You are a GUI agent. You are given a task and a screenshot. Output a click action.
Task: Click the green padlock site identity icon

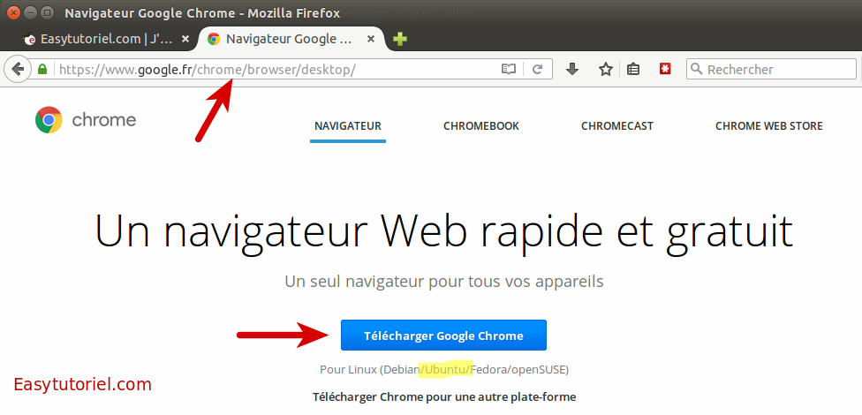point(42,69)
